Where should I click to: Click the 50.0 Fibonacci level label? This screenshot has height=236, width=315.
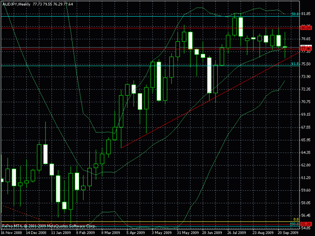(x=295, y=14)
